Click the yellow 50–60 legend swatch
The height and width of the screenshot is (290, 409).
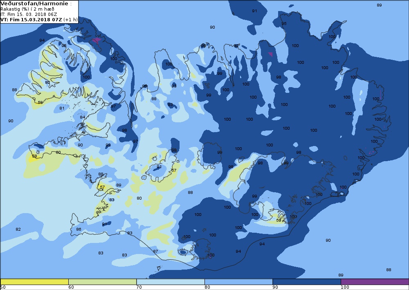pyautogui.click(x=34, y=282)
